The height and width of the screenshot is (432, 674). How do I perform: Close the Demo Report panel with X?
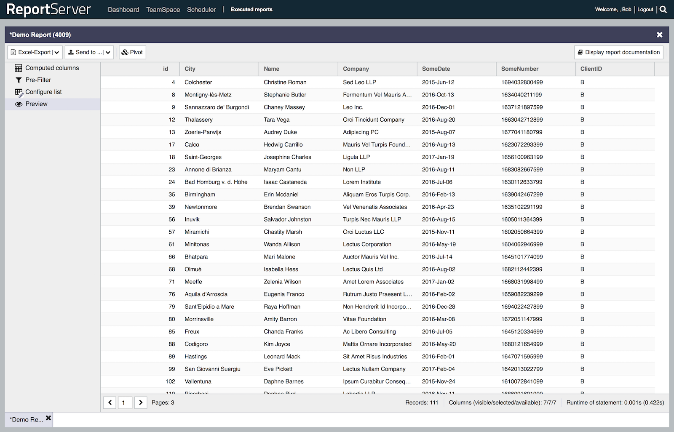pyautogui.click(x=660, y=35)
